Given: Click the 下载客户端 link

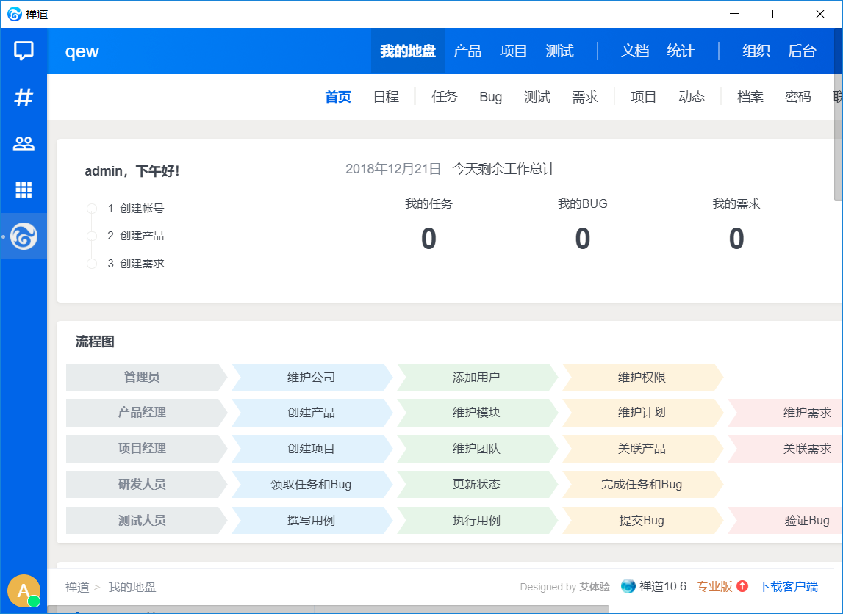Looking at the screenshot, I should coord(788,586).
